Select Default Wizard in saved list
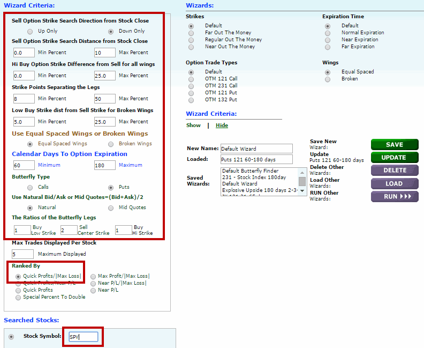 click(240, 184)
